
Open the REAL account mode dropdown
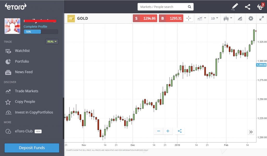click(52, 42)
